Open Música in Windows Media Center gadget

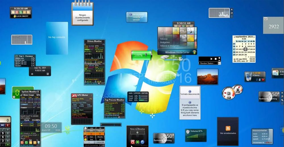tap(164, 39)
